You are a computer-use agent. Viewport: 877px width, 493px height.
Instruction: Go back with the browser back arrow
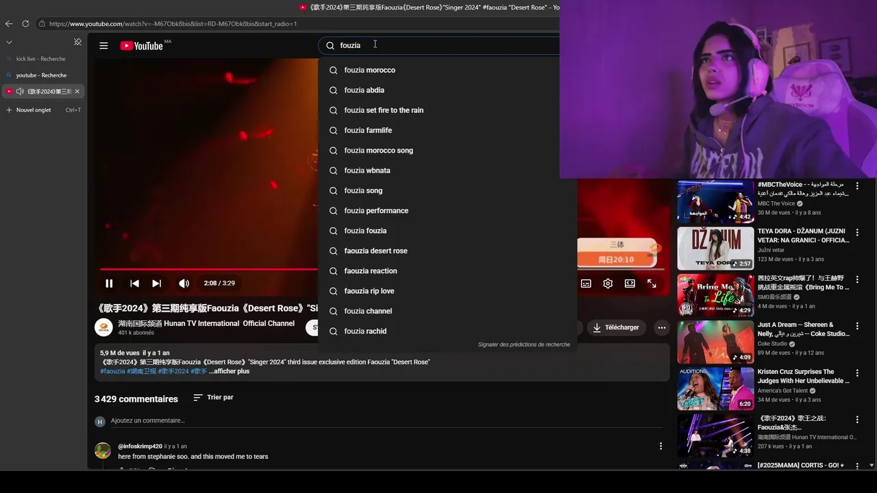[9, 23]
